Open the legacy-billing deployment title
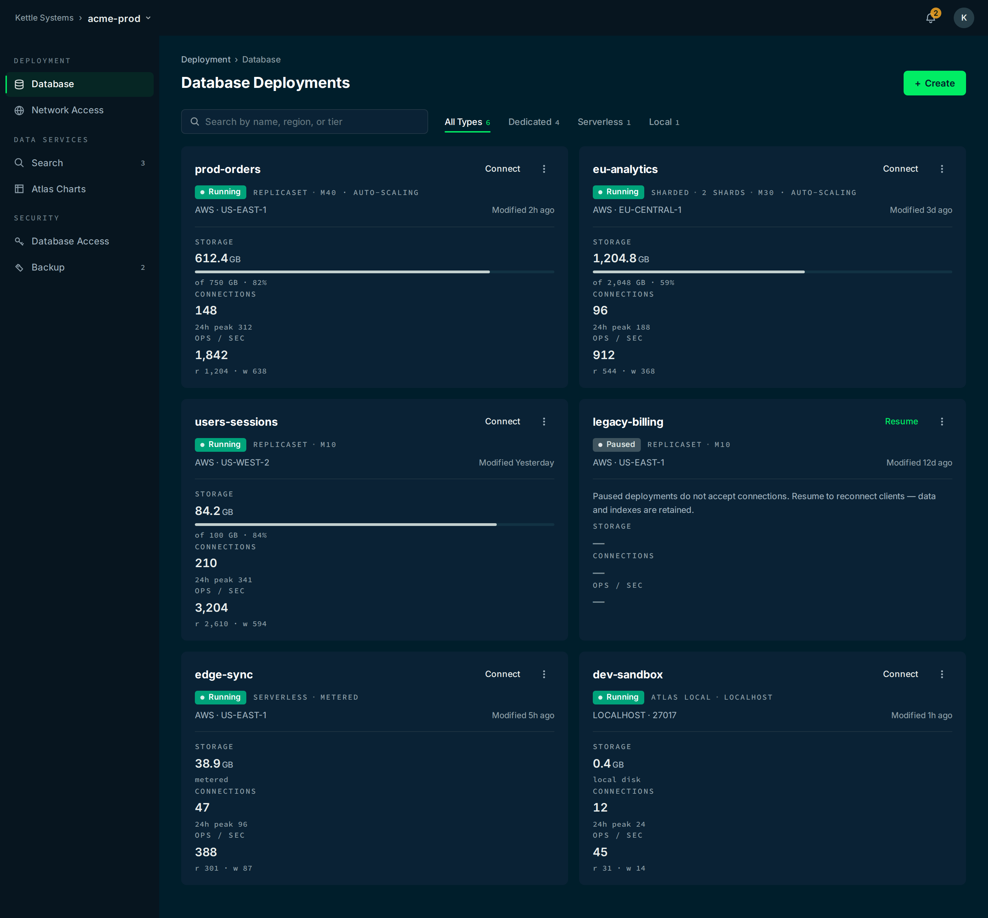 click(627, 422)
